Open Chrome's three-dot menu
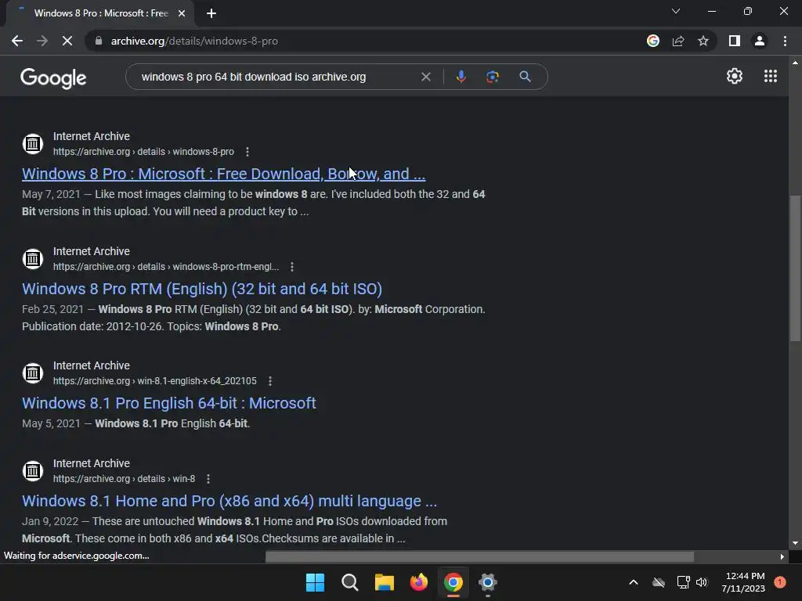The image size is (802, 601). tap(785, 41)
